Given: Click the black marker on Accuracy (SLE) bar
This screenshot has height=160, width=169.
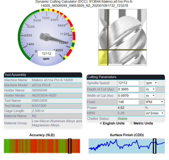Looking at the screenshot, I should (70, 146).
